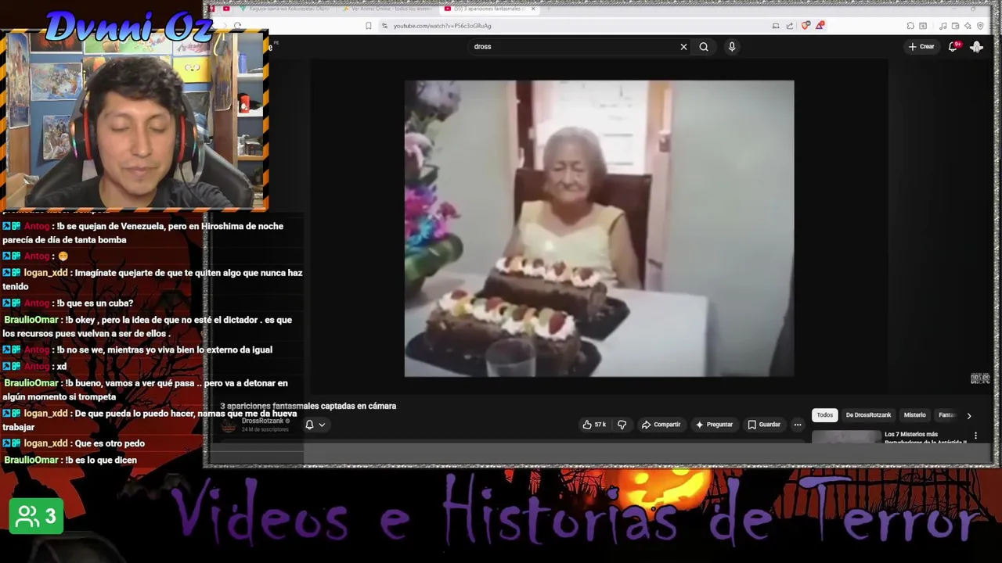Image resolution: width=1002 pixels, height=563 pixels.
Task: Click the streamer webcam overlay
Action: [134, 122]
